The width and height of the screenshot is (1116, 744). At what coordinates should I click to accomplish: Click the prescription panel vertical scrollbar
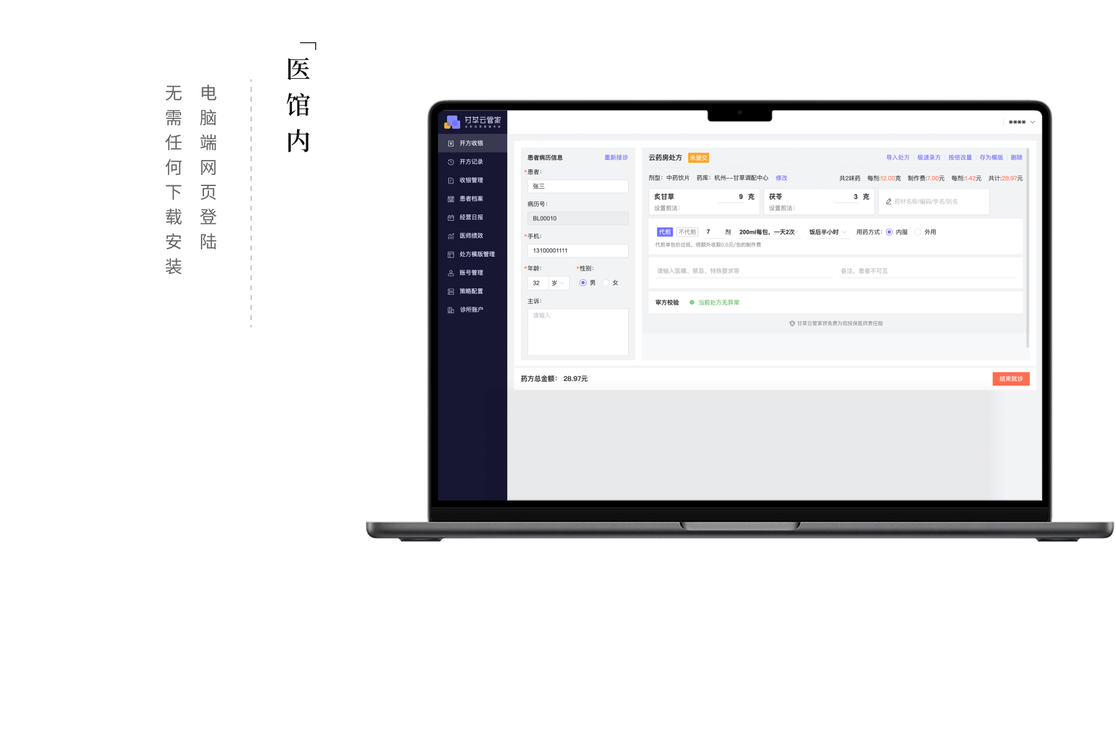pyautogui.click(x=1027, y=248)
